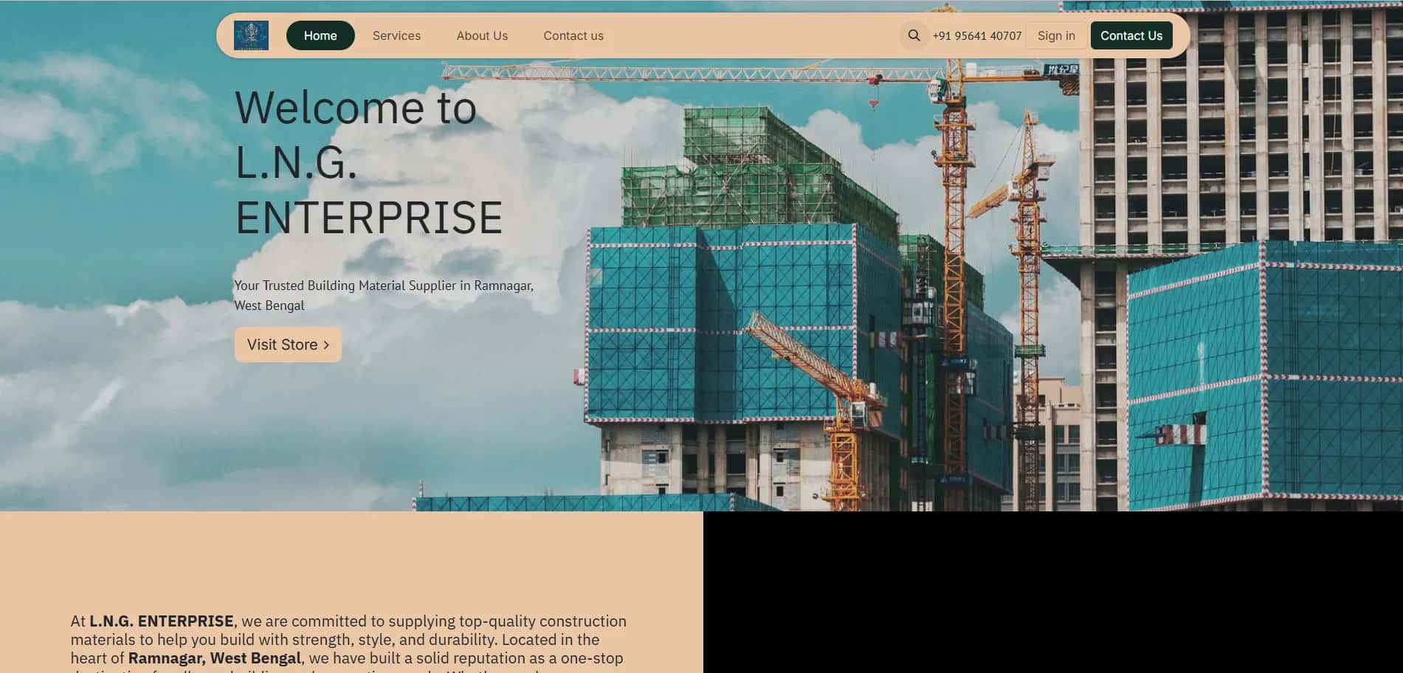Open Contact us nav link
This screenshot has width=1403, height=673.
(x=573, y=35)
